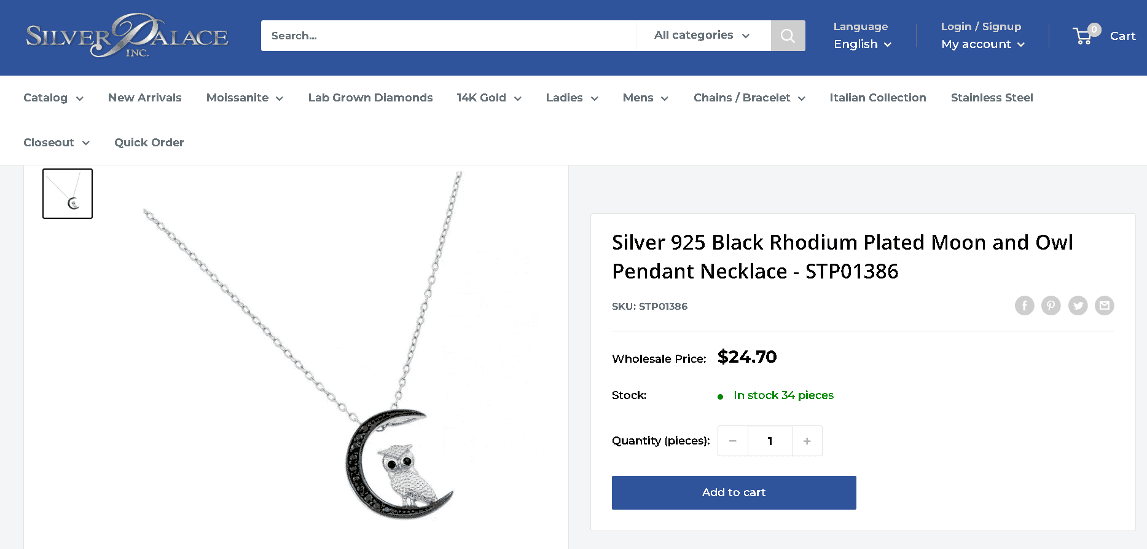Decrease quantity with the minus button
This screenshot has width=1147, height=549.
pos(732,441)
